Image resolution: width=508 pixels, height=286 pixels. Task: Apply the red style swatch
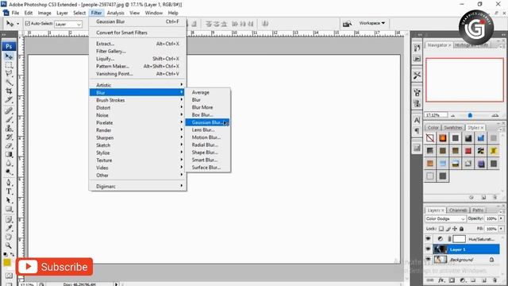click(468, 151)
